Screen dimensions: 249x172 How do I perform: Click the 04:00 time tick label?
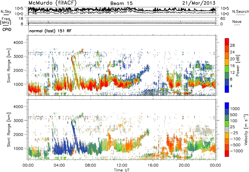[x=59, y=165]
